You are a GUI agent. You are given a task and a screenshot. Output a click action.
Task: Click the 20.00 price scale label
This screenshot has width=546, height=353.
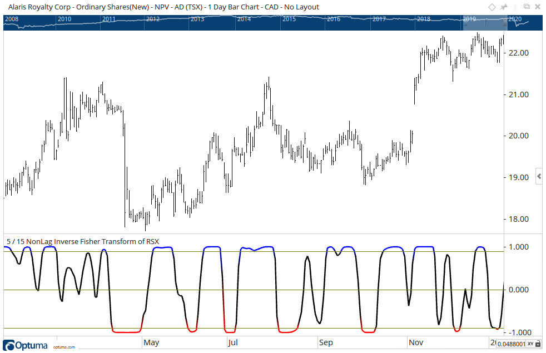[519, 136]
